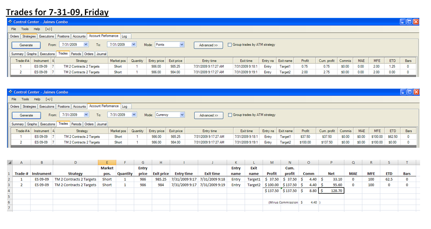The width and height of the screenshot is (431, 229).
Task: Open the Graphs sub-tab in upper window
Action: tap(32, 54)
